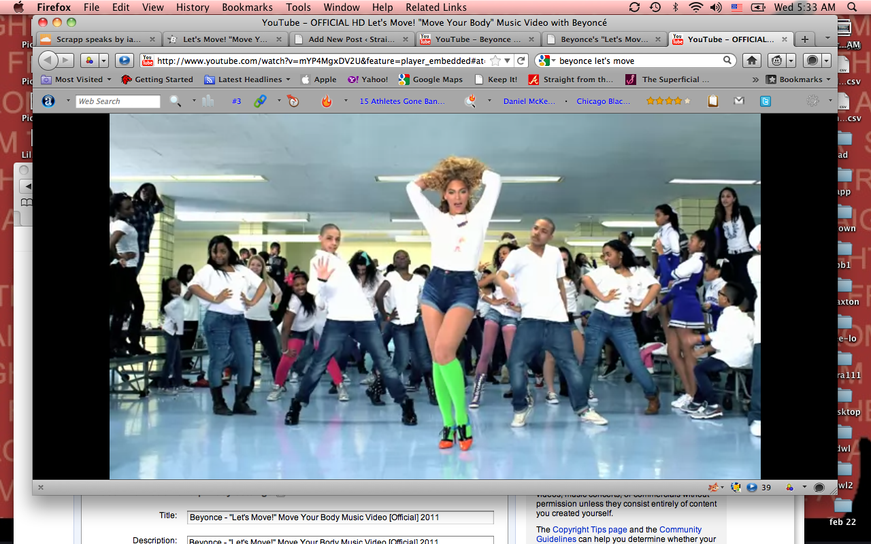Screen dimensions: 871x544
Task: Open the Bookmarks menu on bookmarks toolbar
Action: [798, 80]
